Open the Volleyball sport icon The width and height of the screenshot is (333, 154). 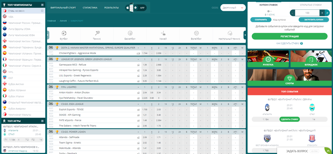point(196,33)
